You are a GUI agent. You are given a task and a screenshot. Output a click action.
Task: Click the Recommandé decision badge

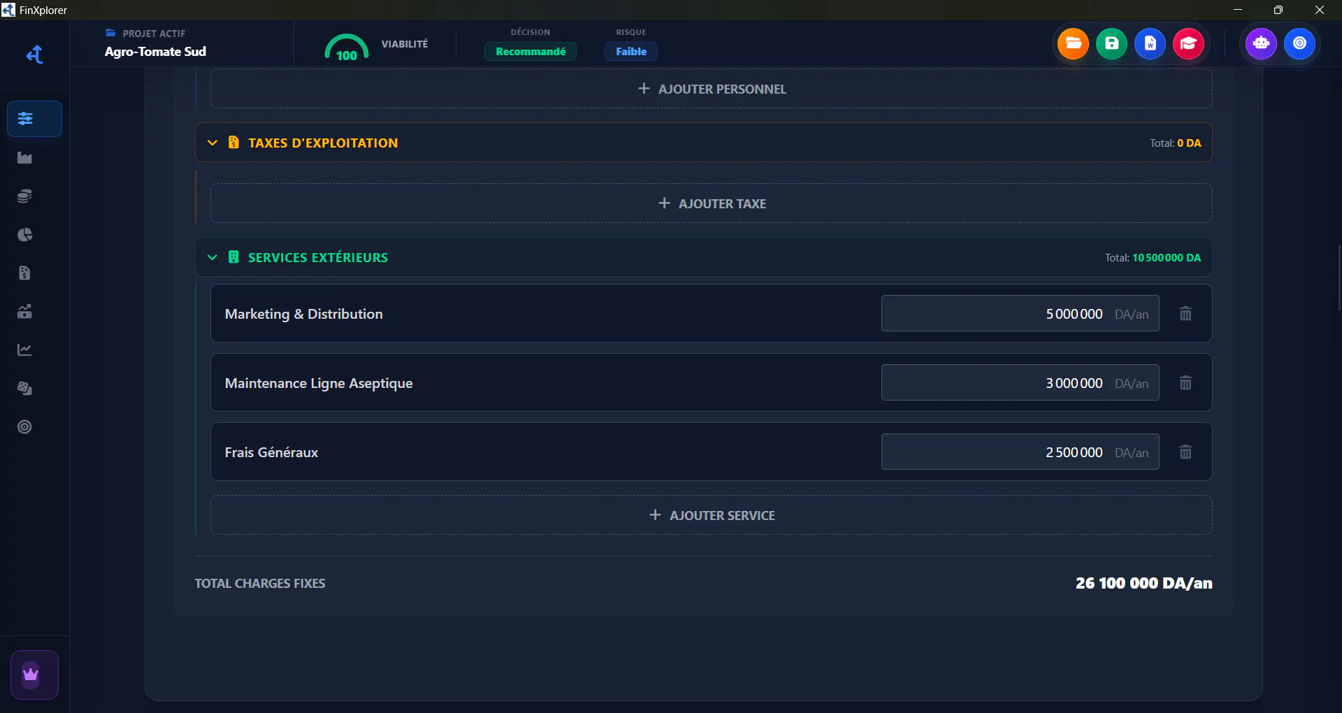click(531, 52)
